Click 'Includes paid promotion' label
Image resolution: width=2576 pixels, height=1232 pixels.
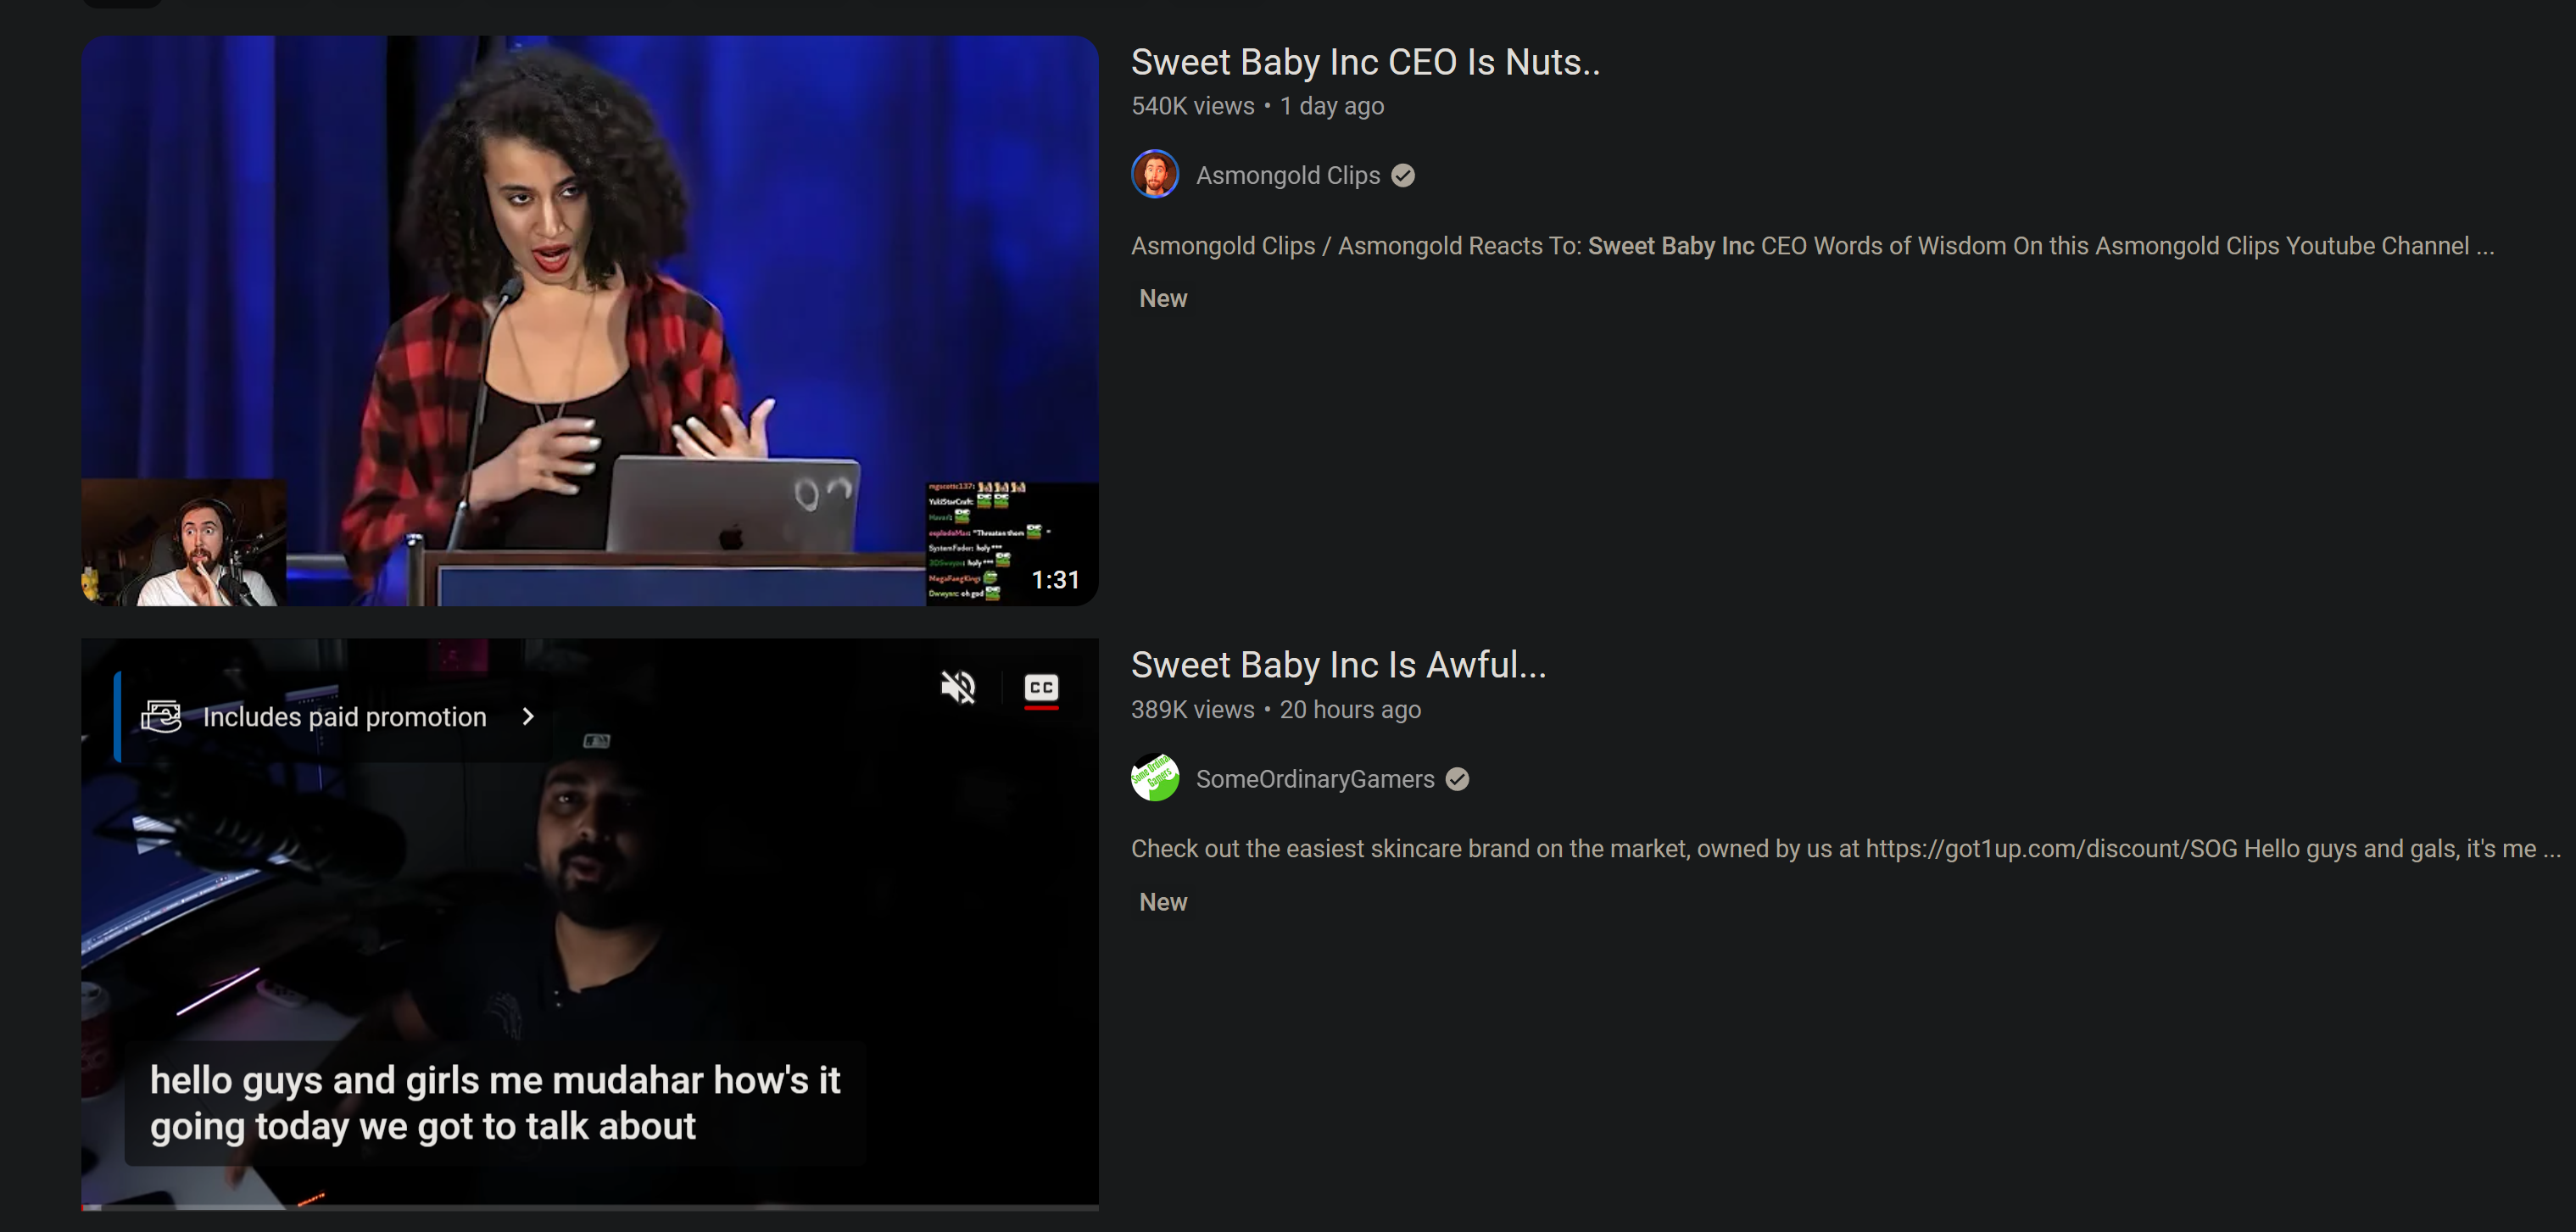[344, 717]
